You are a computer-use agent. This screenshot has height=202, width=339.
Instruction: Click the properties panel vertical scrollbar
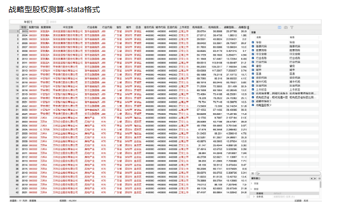click(320, 185)
